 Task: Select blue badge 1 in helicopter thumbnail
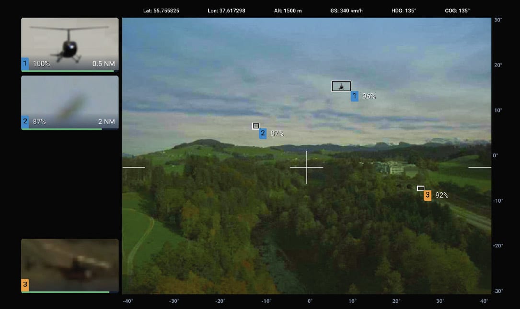(x=25, y=64)
